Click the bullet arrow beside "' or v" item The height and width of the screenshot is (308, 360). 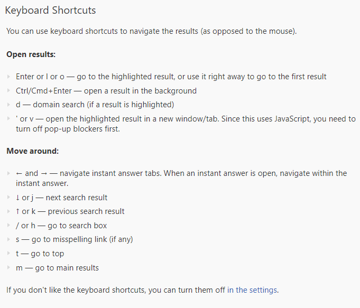coord(9,119)
